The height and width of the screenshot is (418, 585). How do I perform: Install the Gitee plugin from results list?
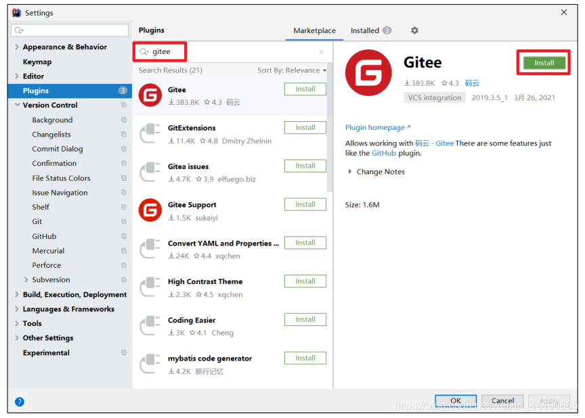click(x=305, y=89)
